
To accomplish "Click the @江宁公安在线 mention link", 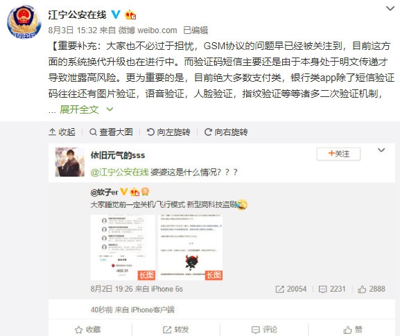I will (119, 172).
